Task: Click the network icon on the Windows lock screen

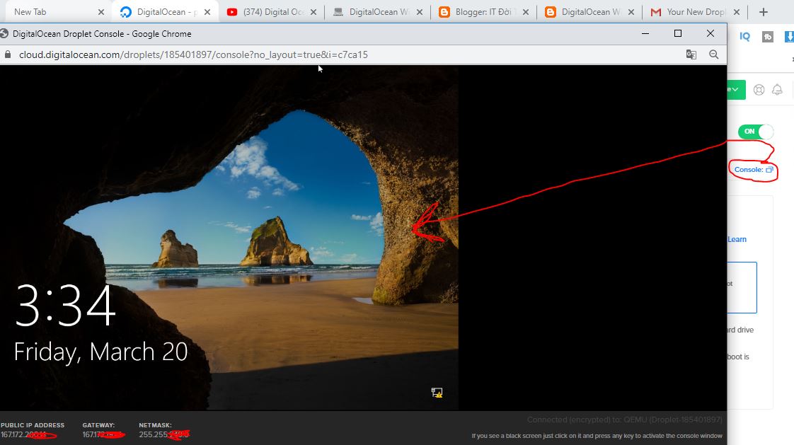Action: point(437,391)
